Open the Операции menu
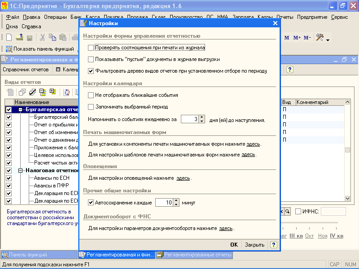This screenshot has height=269, width=359. tap(55, 17)
